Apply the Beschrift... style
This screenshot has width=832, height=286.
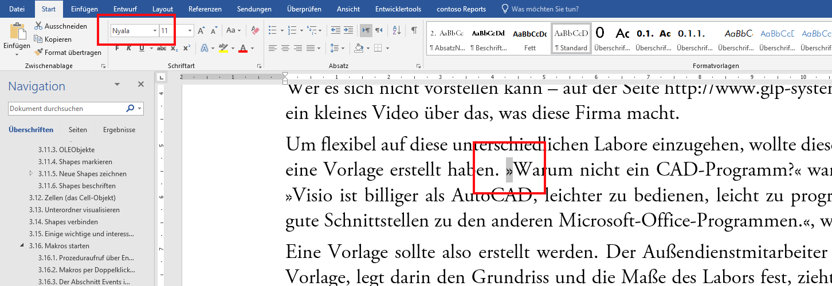point(488,38)
